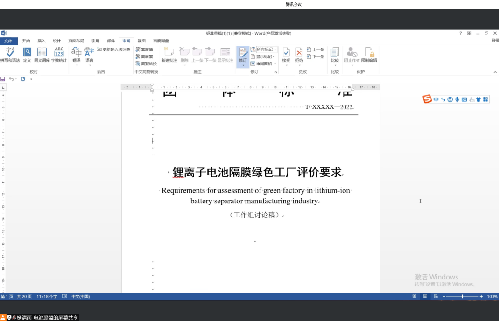499x321 pixels.
Task: Open the 审阅窗格 dropdown arrow
Action: coord(275,63)
